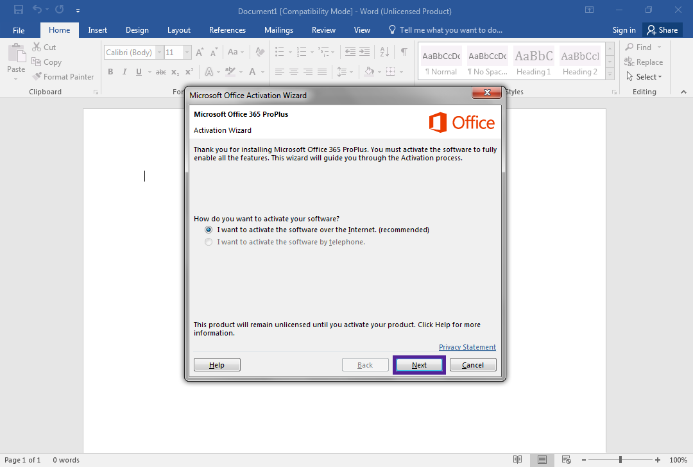The image size is (693, 467).
Task: Click Sign in at top right
Action: (624, 30)
